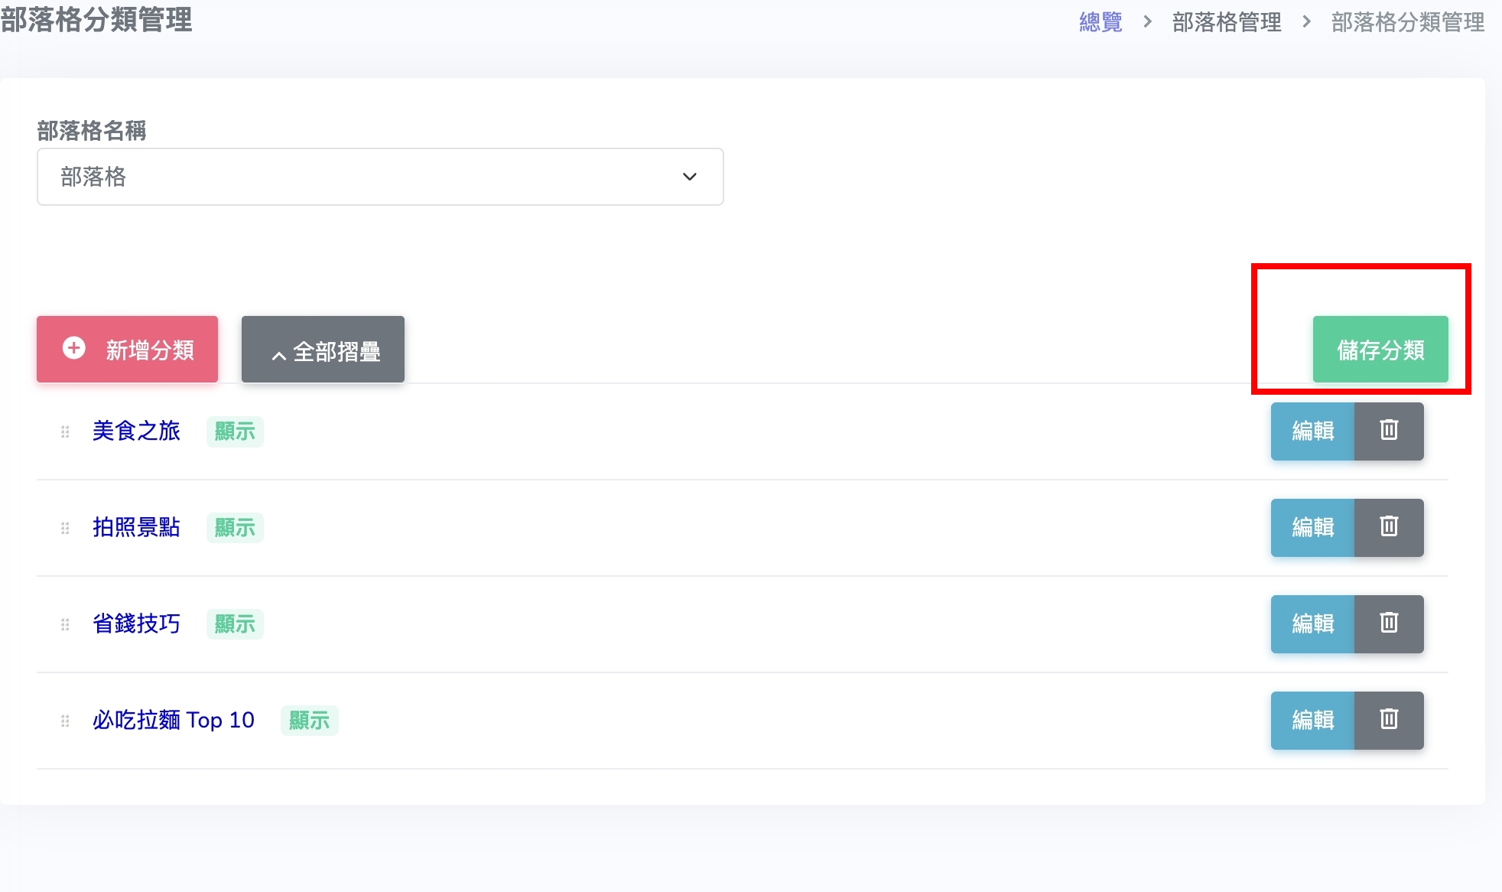Edit the 省錢技巧 category
Image resolution: width=1502 pixels, height=892 pixels.
click(x=1312, y=623)
